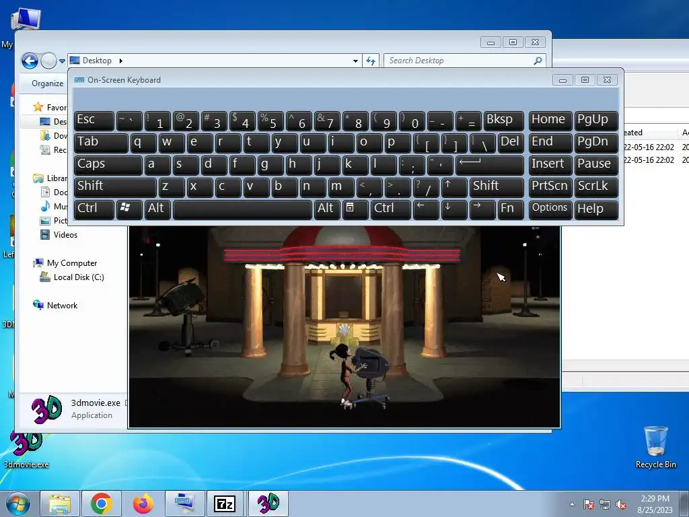689x517 pixels.
Task: Toggle the ScrLk key
Action: coord(596,187)
